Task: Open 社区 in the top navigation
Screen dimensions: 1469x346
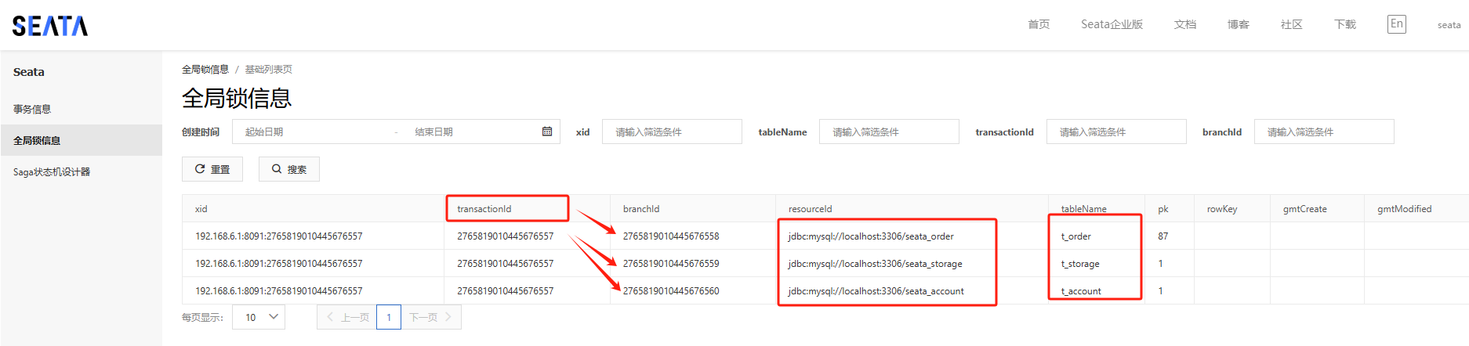Action: pyautogui.click(x=1292, y=24)
